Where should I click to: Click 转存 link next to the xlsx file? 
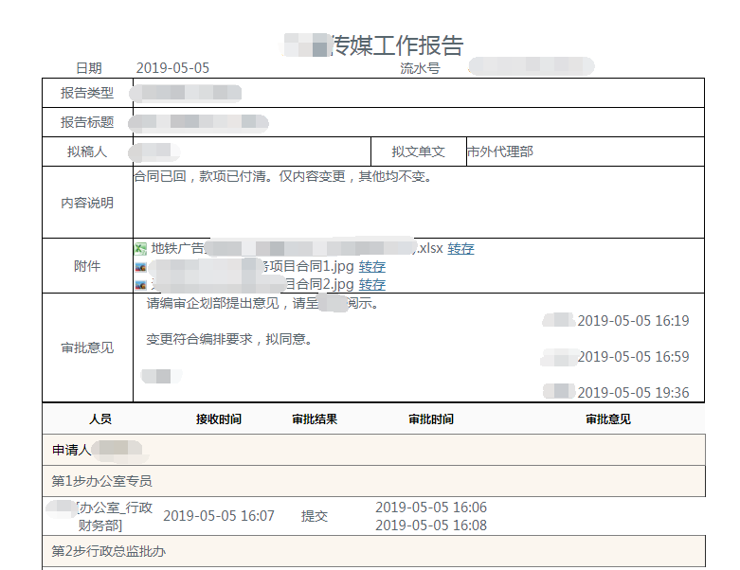(460, 248)
